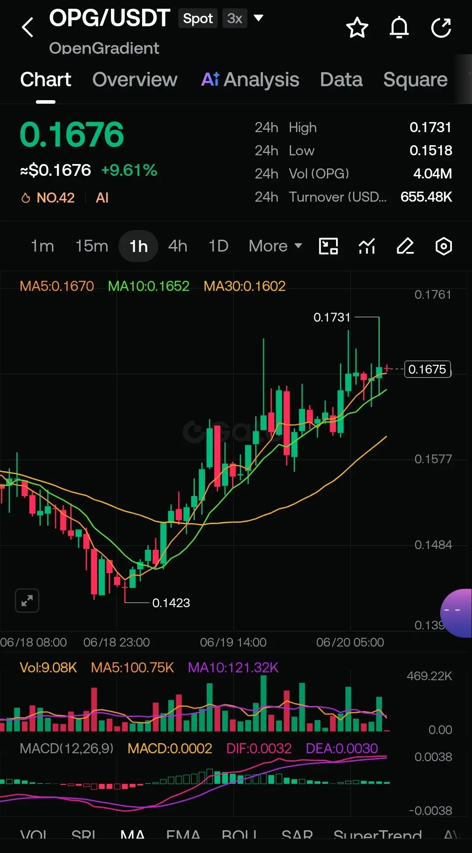This screenshot has width=472, height=853.
Task: Select the 1h timeframe
Action: coord(138,246)
